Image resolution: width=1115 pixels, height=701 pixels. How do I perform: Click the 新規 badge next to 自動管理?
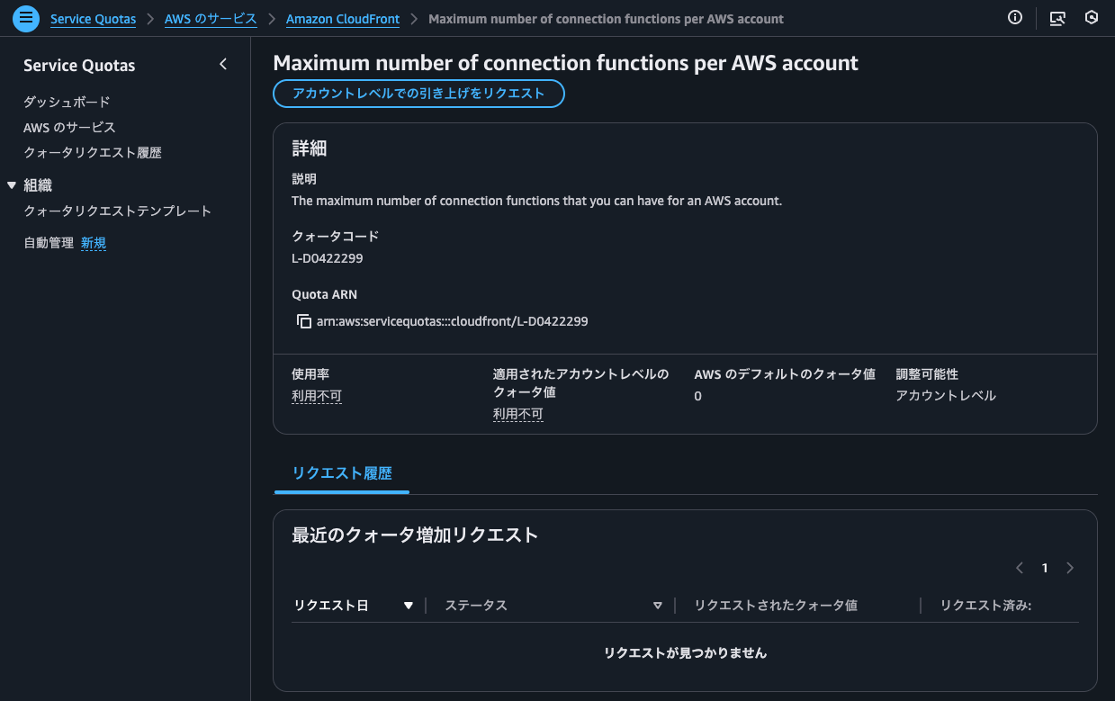coord(94,242)
